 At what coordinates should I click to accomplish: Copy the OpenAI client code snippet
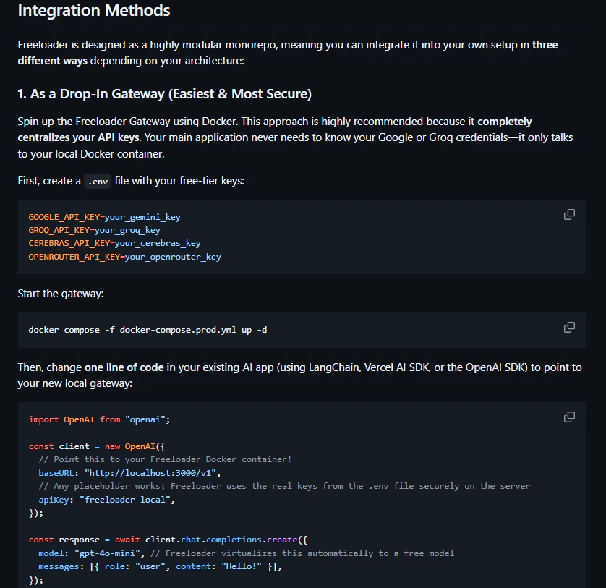click(x=569, y=417)
